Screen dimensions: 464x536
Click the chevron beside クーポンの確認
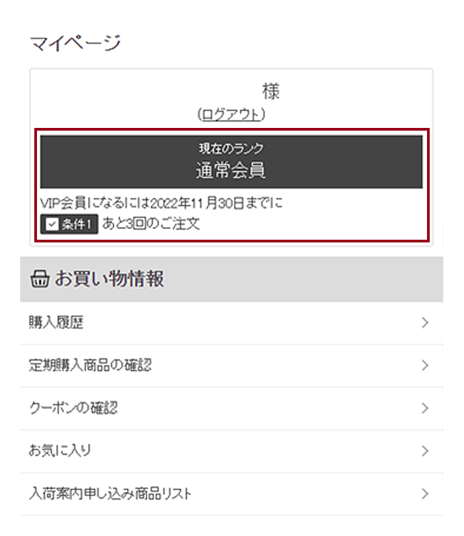point(425,409)
